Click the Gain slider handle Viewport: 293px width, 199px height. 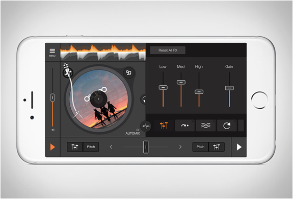click(229, 88)
